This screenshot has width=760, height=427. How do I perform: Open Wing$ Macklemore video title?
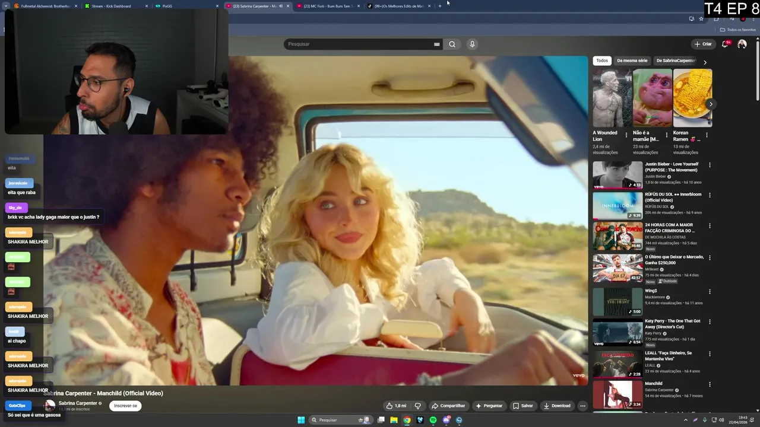coord(651,291)
